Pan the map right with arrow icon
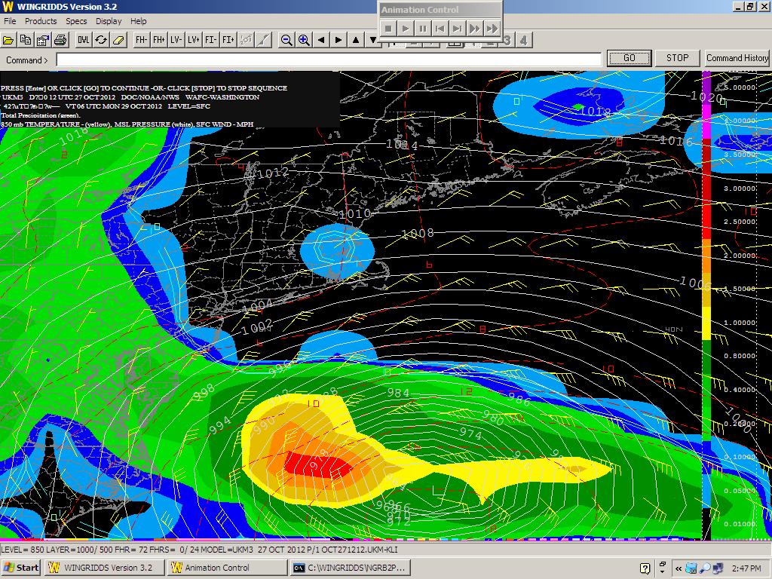The height and width of the screenshot is (579, 772). tap(339, 40)
